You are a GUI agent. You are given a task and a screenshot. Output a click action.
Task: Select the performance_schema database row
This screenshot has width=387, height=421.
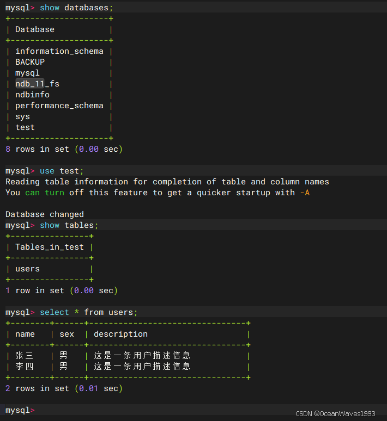[x=59, y=106]
